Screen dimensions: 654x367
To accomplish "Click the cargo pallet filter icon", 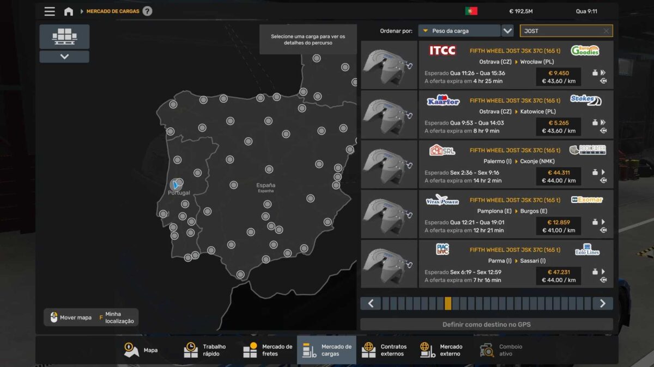I will (64, 36).
